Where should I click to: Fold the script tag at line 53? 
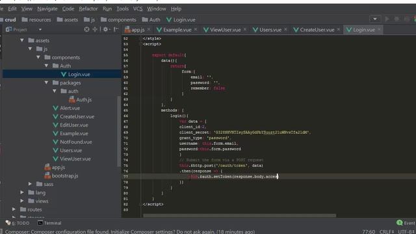point(141,44)
